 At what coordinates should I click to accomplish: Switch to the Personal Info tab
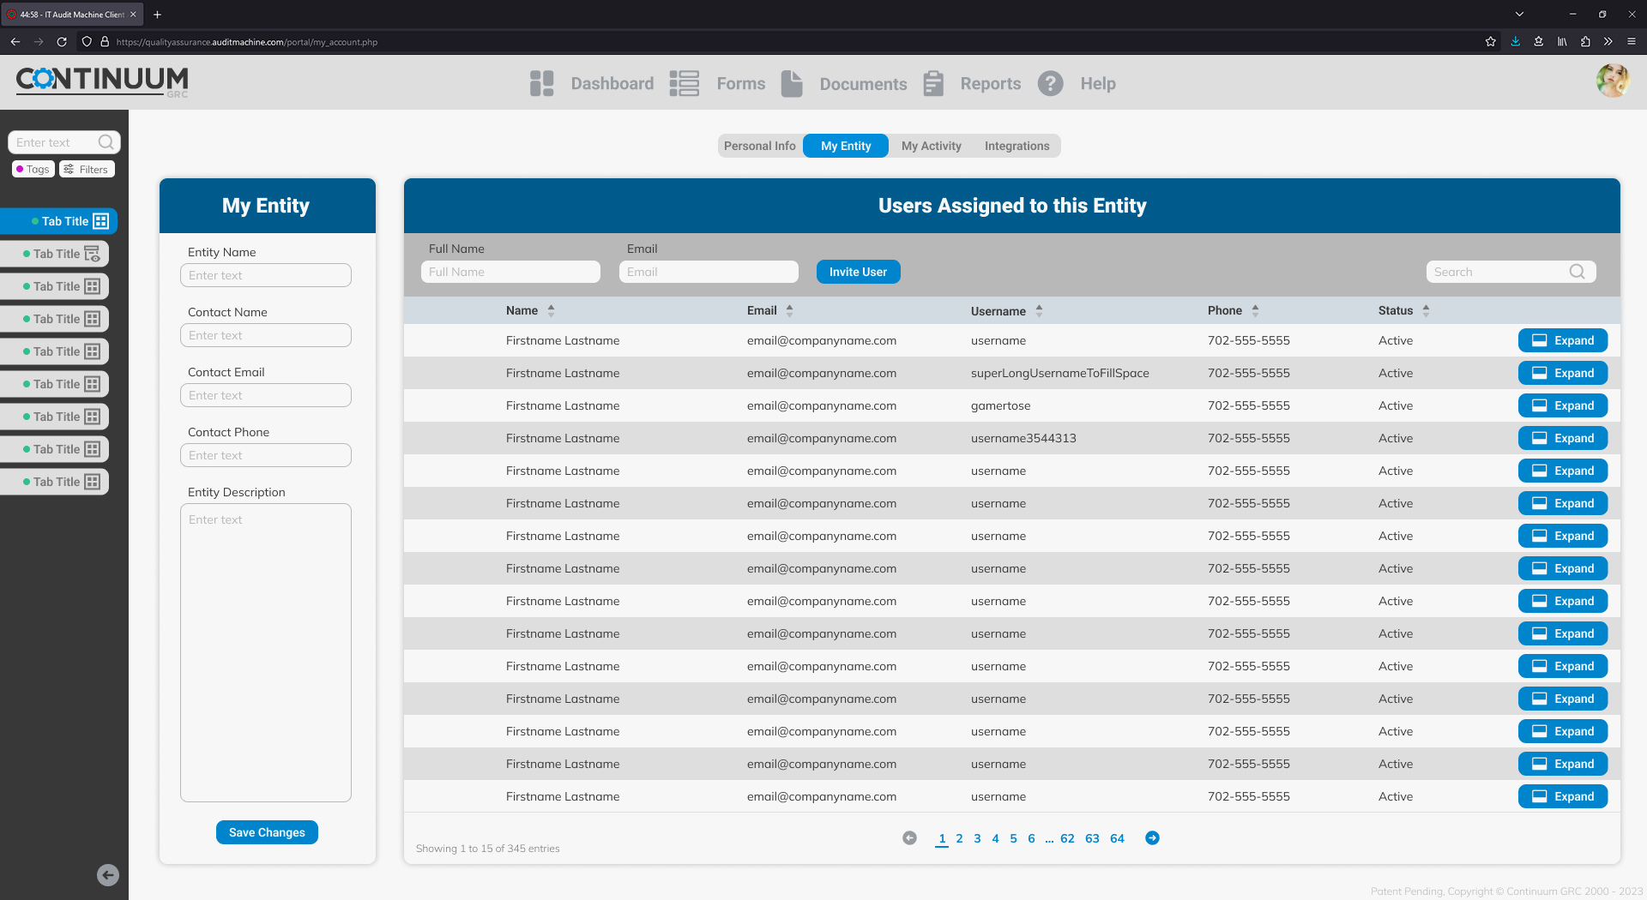point(759,146)
